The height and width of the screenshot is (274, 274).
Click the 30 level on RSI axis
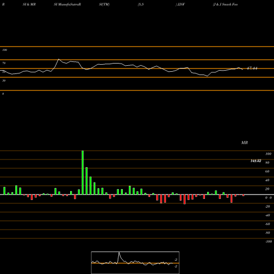click(x=4, y=81)
